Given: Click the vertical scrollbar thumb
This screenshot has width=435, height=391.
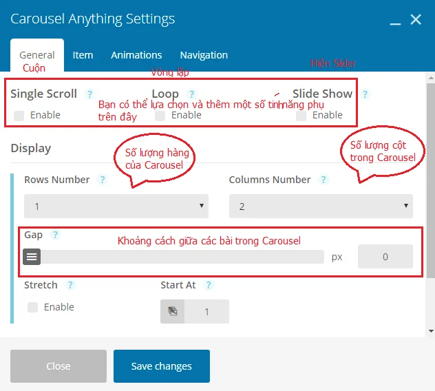Looking at the screenshot, I should 431,180.
